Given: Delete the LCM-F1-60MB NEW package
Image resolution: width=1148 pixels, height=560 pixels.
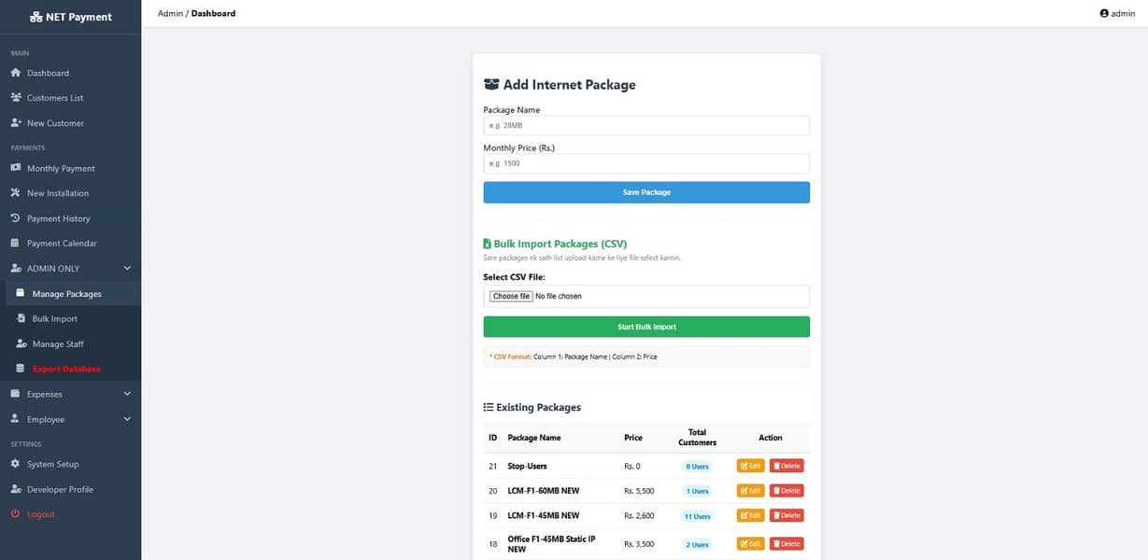Looking at the screenshot, I should (x=787, y=490).
